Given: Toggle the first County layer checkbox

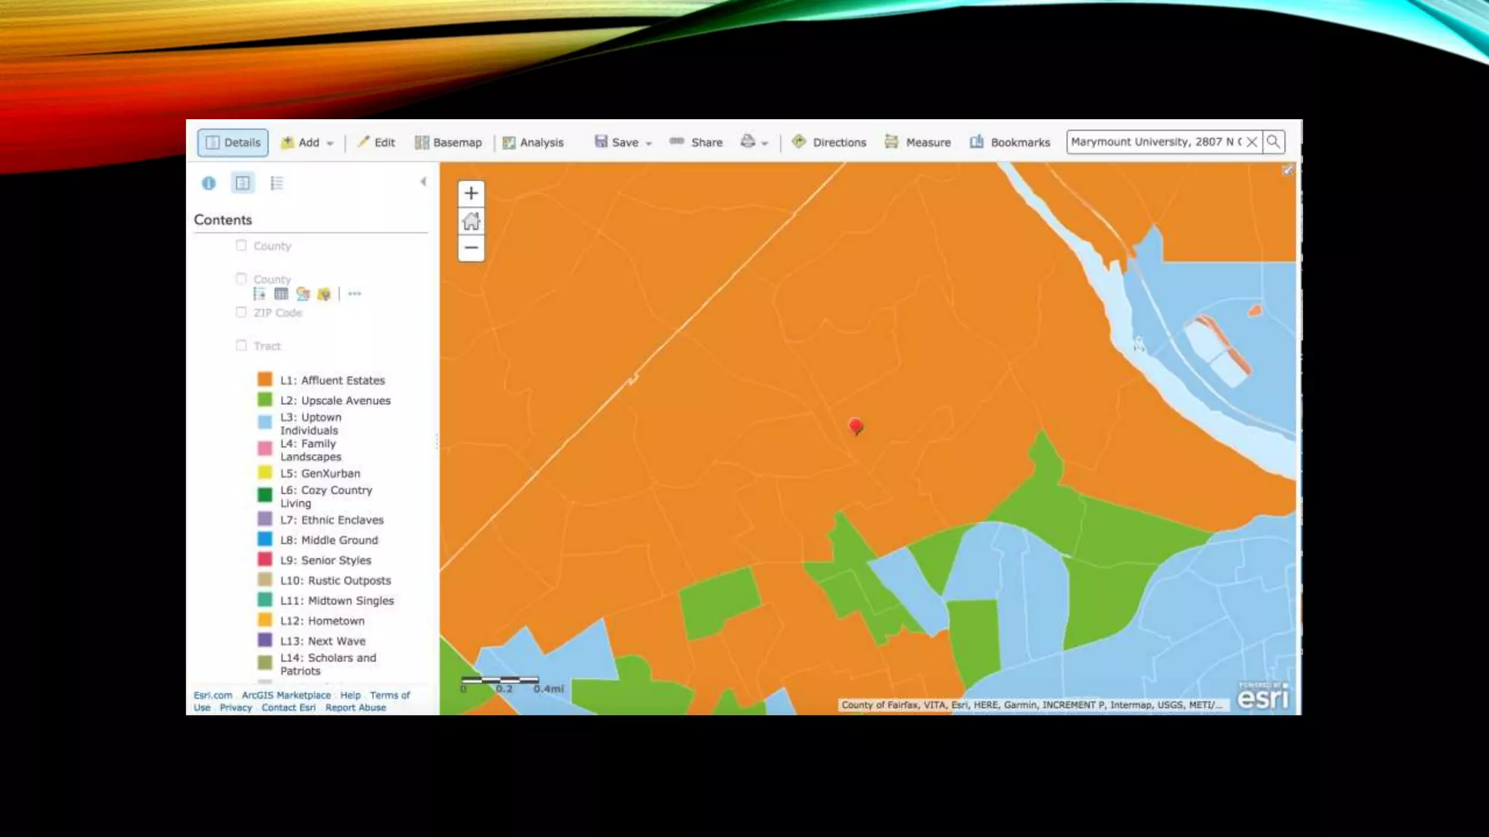Looking at the screenshot, I should click(x=241, y=246).
